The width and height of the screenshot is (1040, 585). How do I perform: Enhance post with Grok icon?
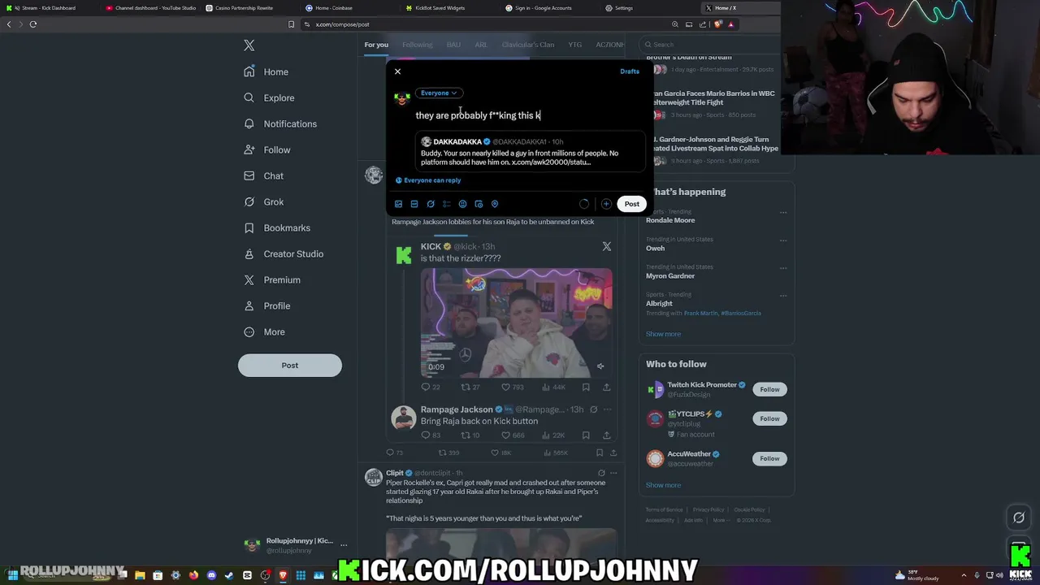click(x=431, y=204)
